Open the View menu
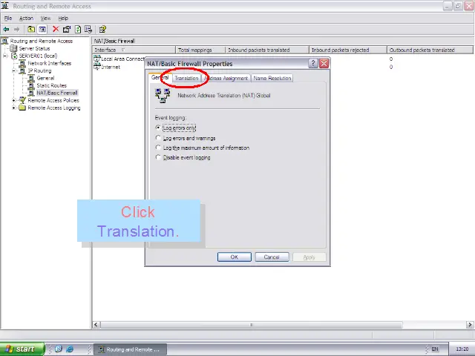Image resolution: width=475 pixels, height=356 pixels. [x=46, y=18]
